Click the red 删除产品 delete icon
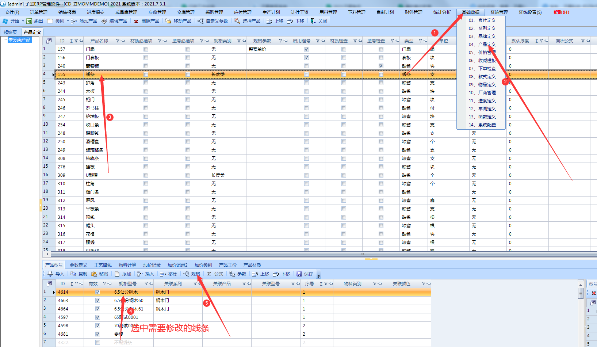 click(x=136, y=21)
